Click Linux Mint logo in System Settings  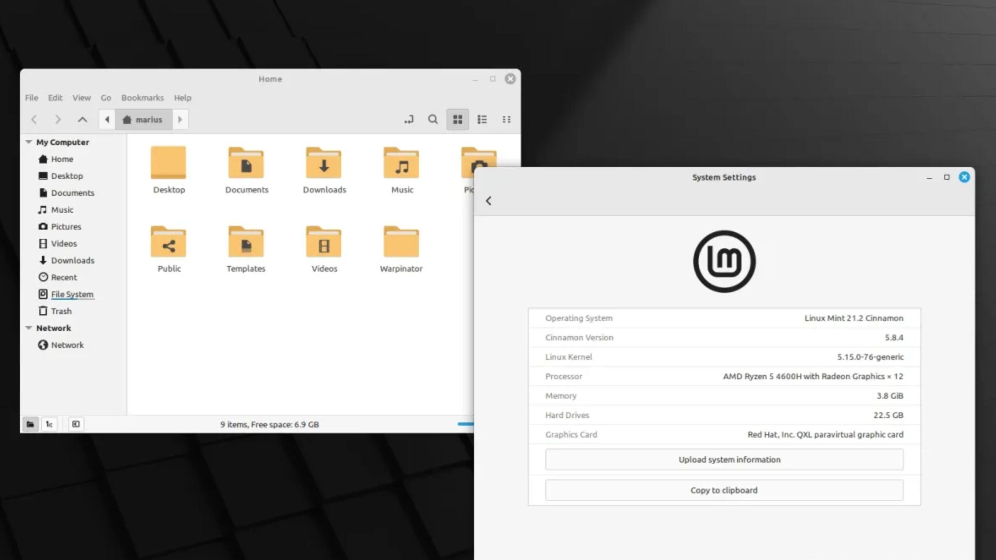[724, 261]
